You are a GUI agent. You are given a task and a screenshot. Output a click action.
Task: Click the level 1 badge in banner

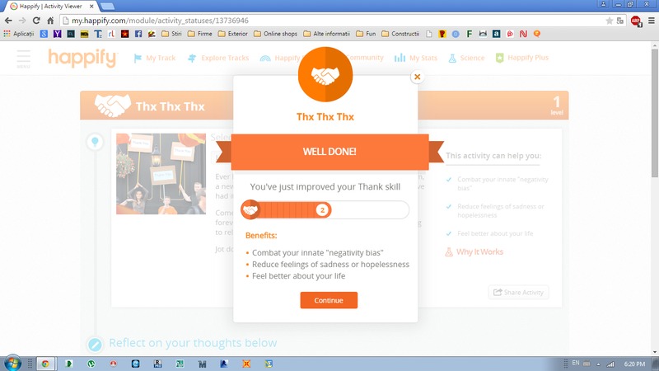(x=557, y=106)
